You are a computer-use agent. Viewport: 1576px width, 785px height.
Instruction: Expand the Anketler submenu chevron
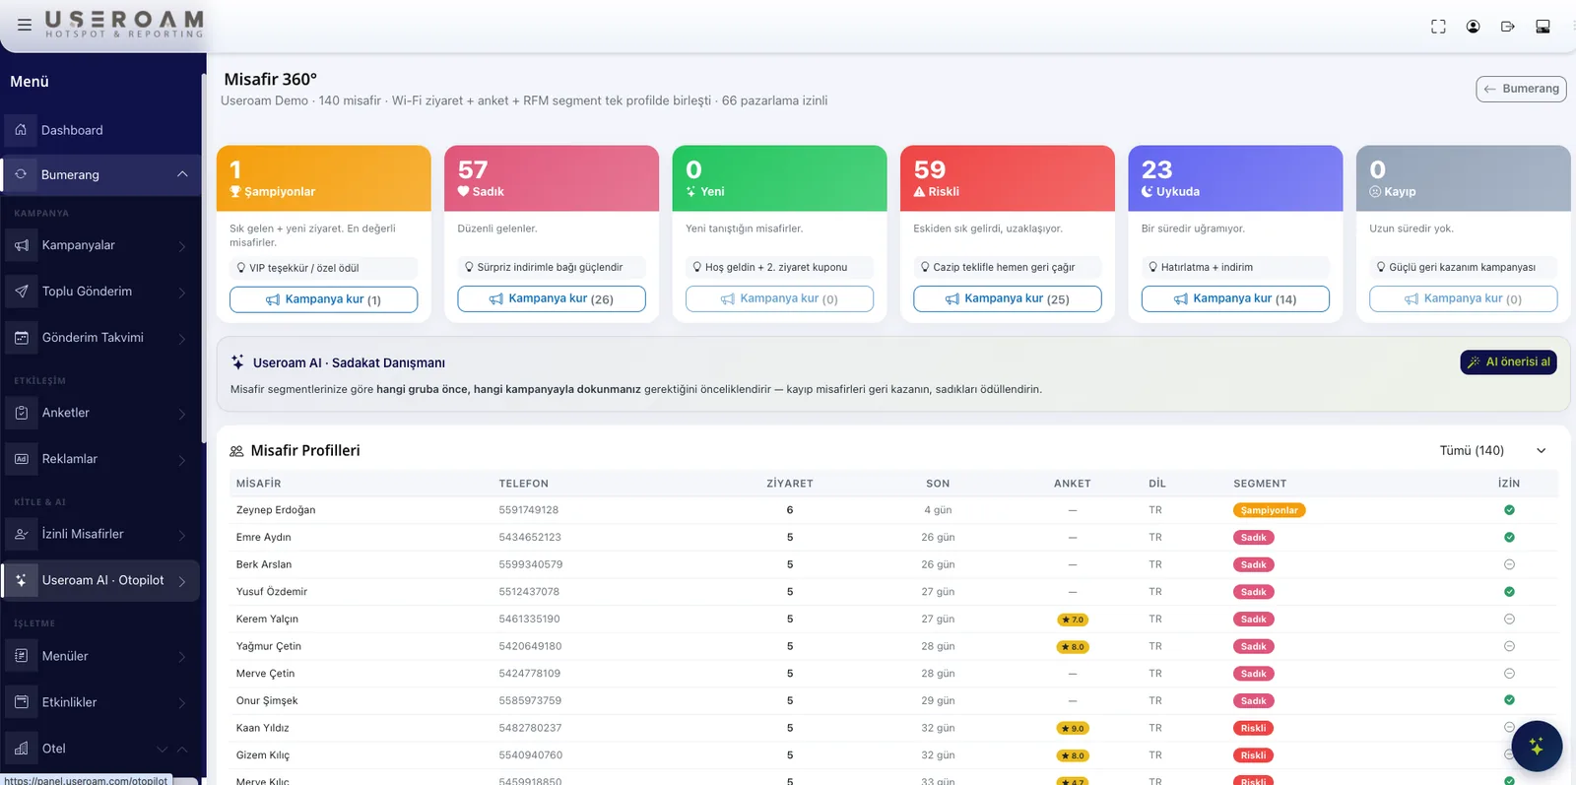click(182, 414)
